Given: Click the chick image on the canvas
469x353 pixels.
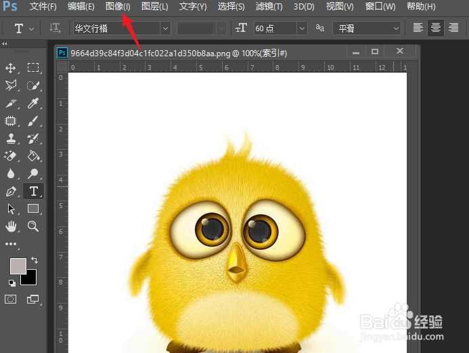Looking at the screenshot, I should pos(237,240).
